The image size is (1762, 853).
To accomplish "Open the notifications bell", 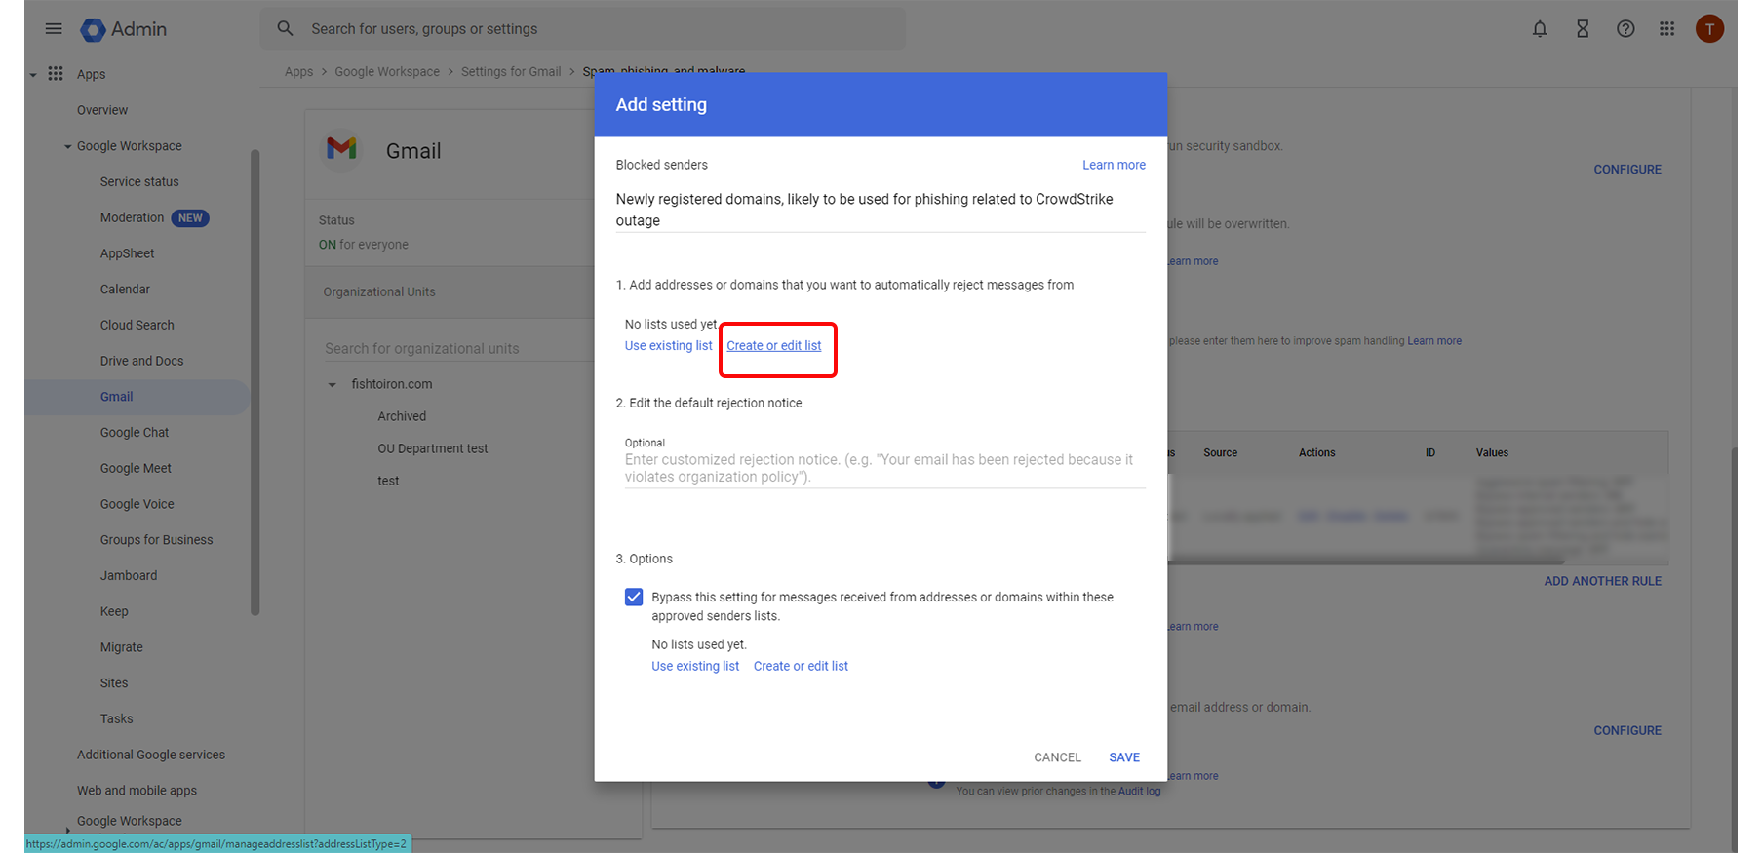I will point(1540,29).
